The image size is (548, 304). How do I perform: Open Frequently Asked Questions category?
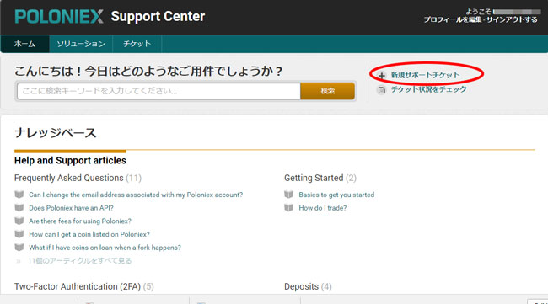click(x=69, y=178)
